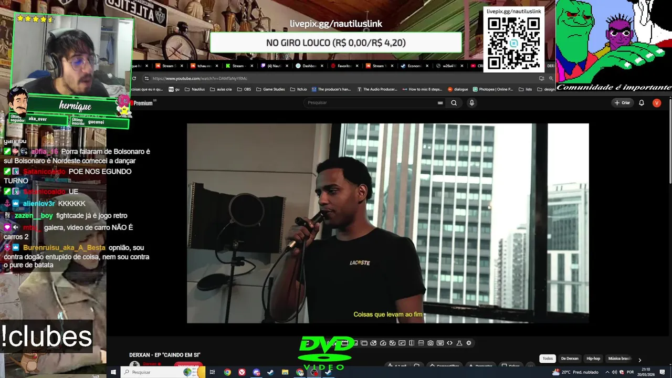Open the dialogue bookmark
This screenshot has width=672, height=378.
click(x=458, y=89)
